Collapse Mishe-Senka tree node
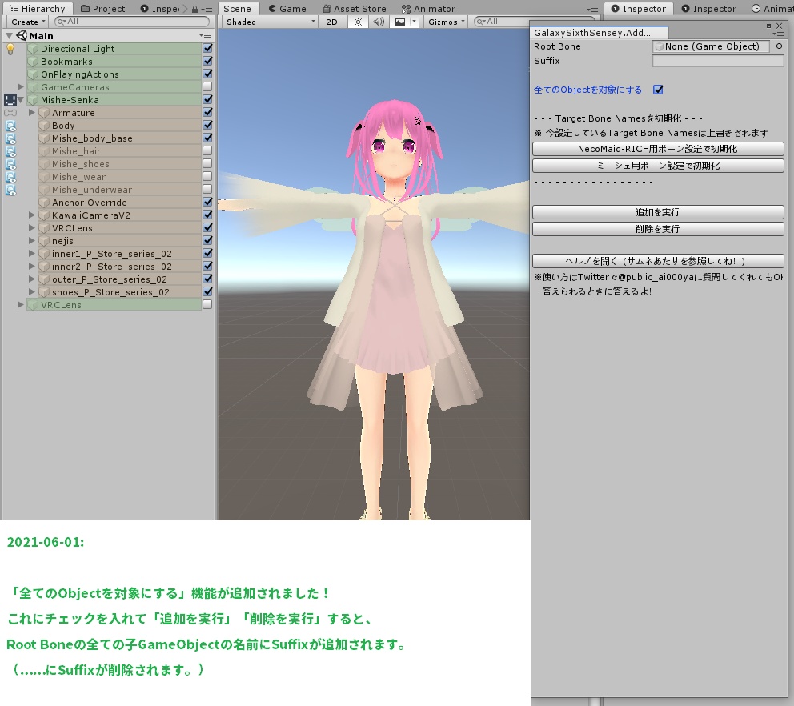 [x=21, y=100]
